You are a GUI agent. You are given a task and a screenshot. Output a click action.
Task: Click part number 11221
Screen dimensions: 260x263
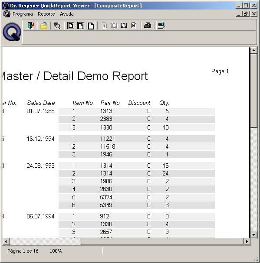click(x=108, y=139)
